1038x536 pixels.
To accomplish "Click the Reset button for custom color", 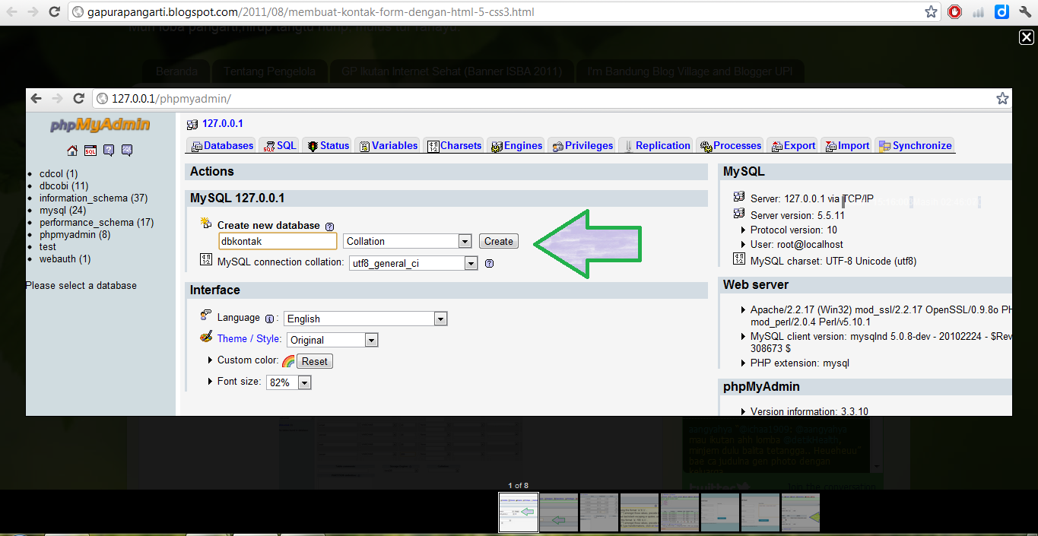I will (x=315, y=361).
